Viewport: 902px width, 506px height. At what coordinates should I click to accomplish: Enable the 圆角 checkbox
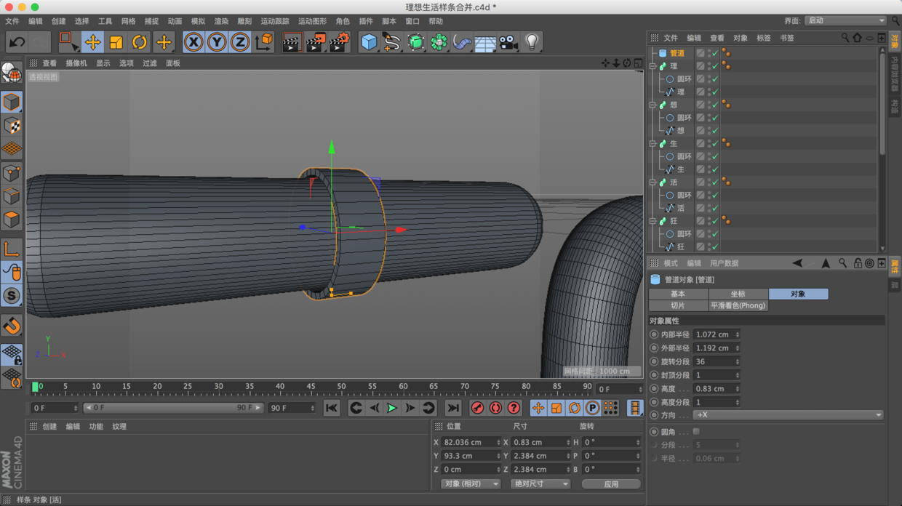coord(696,432)
